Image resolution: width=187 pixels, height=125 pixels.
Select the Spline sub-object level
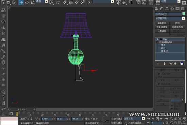164,51
